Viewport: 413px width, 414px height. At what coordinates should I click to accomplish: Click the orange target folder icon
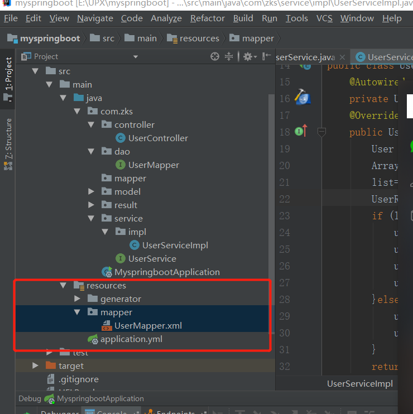pyautogui.click(x=50, y=365)
